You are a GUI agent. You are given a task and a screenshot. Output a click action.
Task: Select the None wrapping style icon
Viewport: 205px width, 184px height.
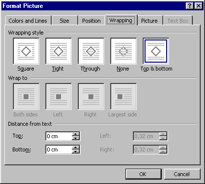click(123, 51)
